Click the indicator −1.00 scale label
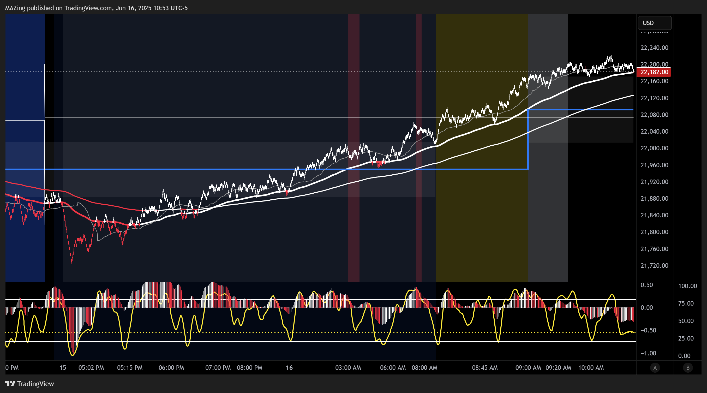The width and height of the screenshot is (707, 393). [x=648, y=354]
